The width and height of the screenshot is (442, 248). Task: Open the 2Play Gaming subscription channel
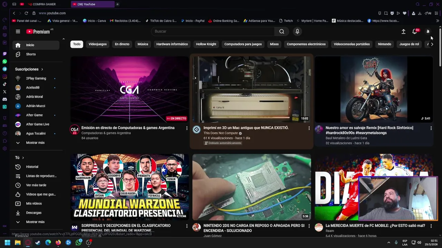coord(36,78)
